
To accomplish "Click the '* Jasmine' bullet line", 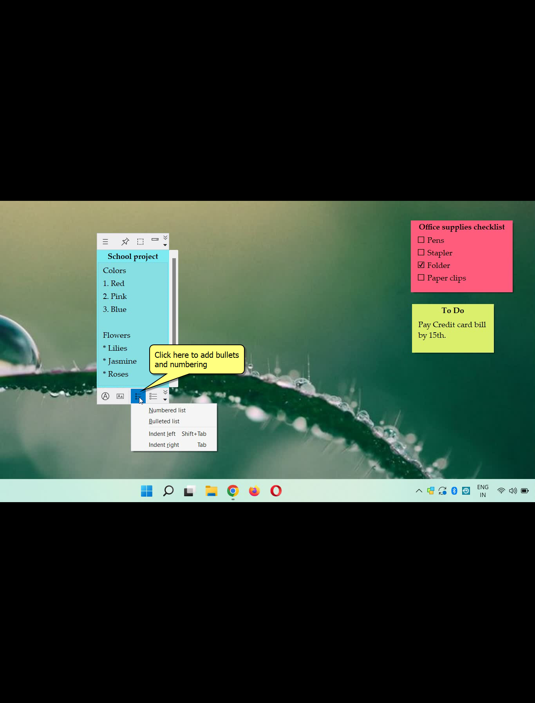I will click(120, 361).
